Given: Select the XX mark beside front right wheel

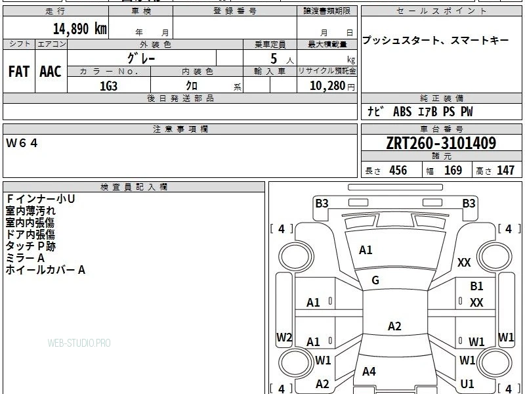Looking at the screenshot, I should click(464, 262).
